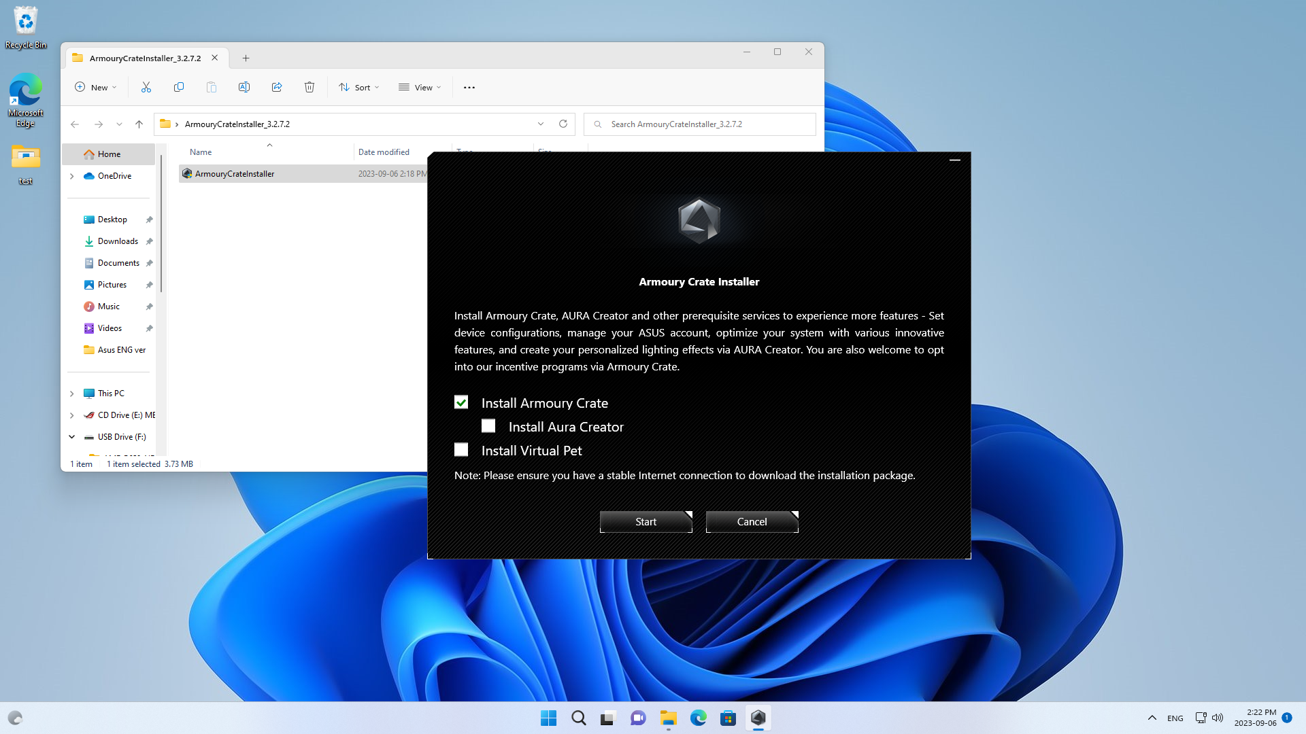Image resolution: width=1306 pixels, height=734 pixels.
Task: Open File Explorer from the taskbar
Action: 668,718
